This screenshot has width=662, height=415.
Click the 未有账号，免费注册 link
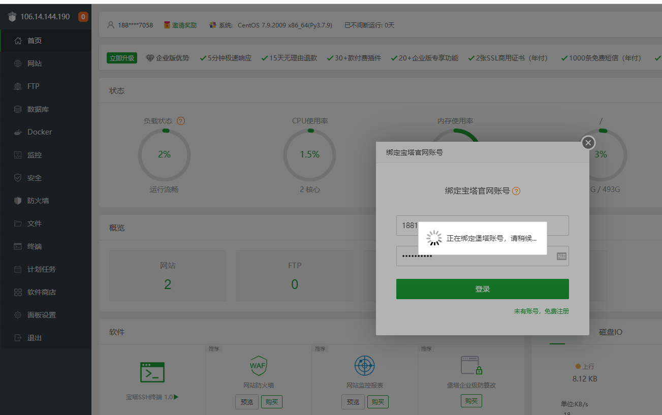(x=542, y=311)
